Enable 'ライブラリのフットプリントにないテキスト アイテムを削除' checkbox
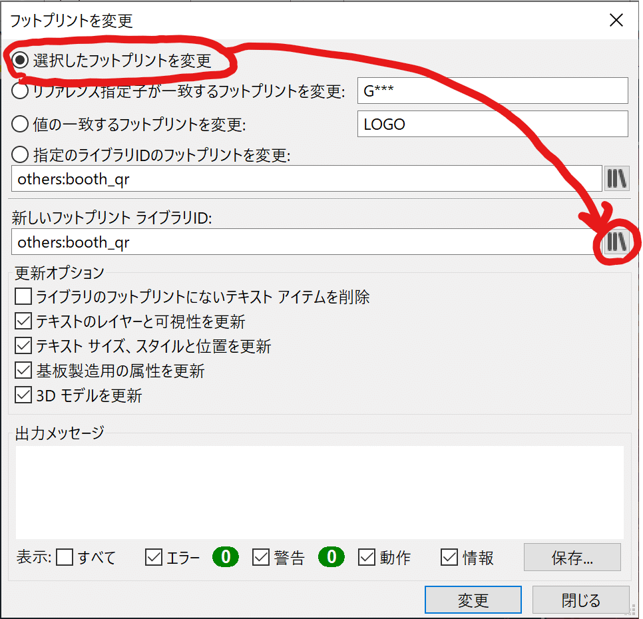643x619 pixels. pyautogui.click(x=23, y=296)
